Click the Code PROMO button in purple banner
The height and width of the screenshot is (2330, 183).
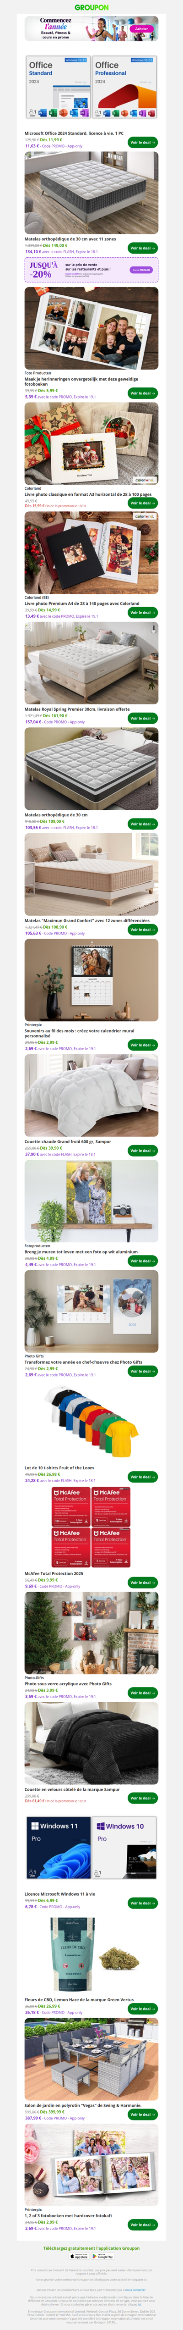(141, 270)
